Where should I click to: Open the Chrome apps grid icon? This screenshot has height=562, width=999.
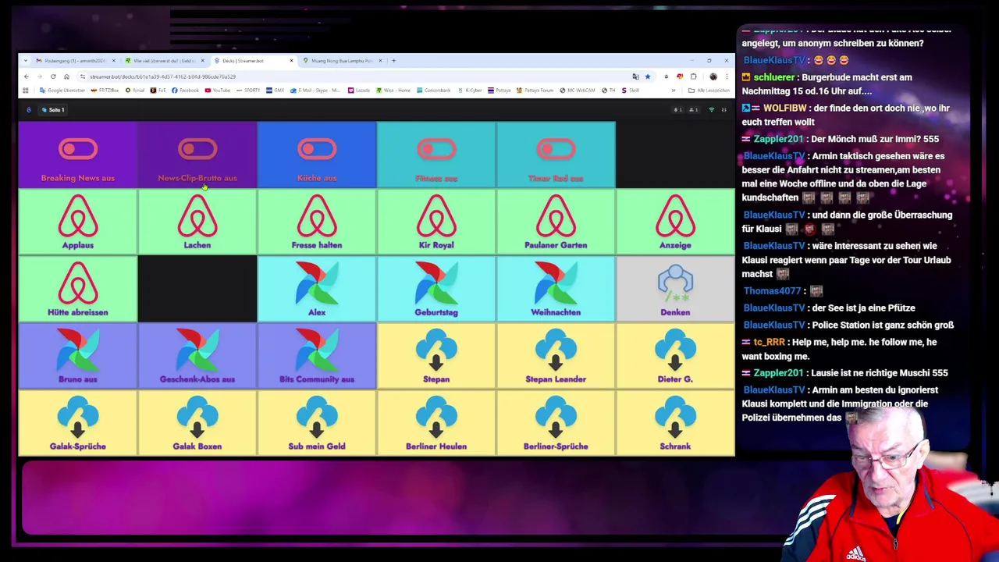tap(25, 91)
